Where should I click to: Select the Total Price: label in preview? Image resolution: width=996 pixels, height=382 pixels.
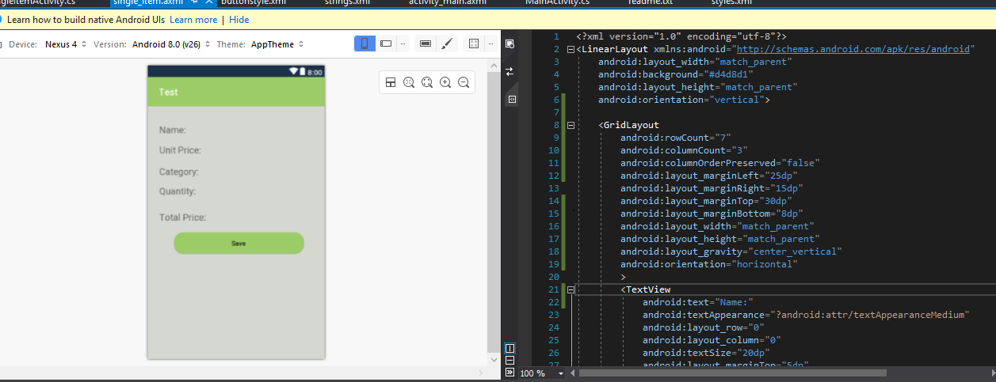[x=183, y=217]
